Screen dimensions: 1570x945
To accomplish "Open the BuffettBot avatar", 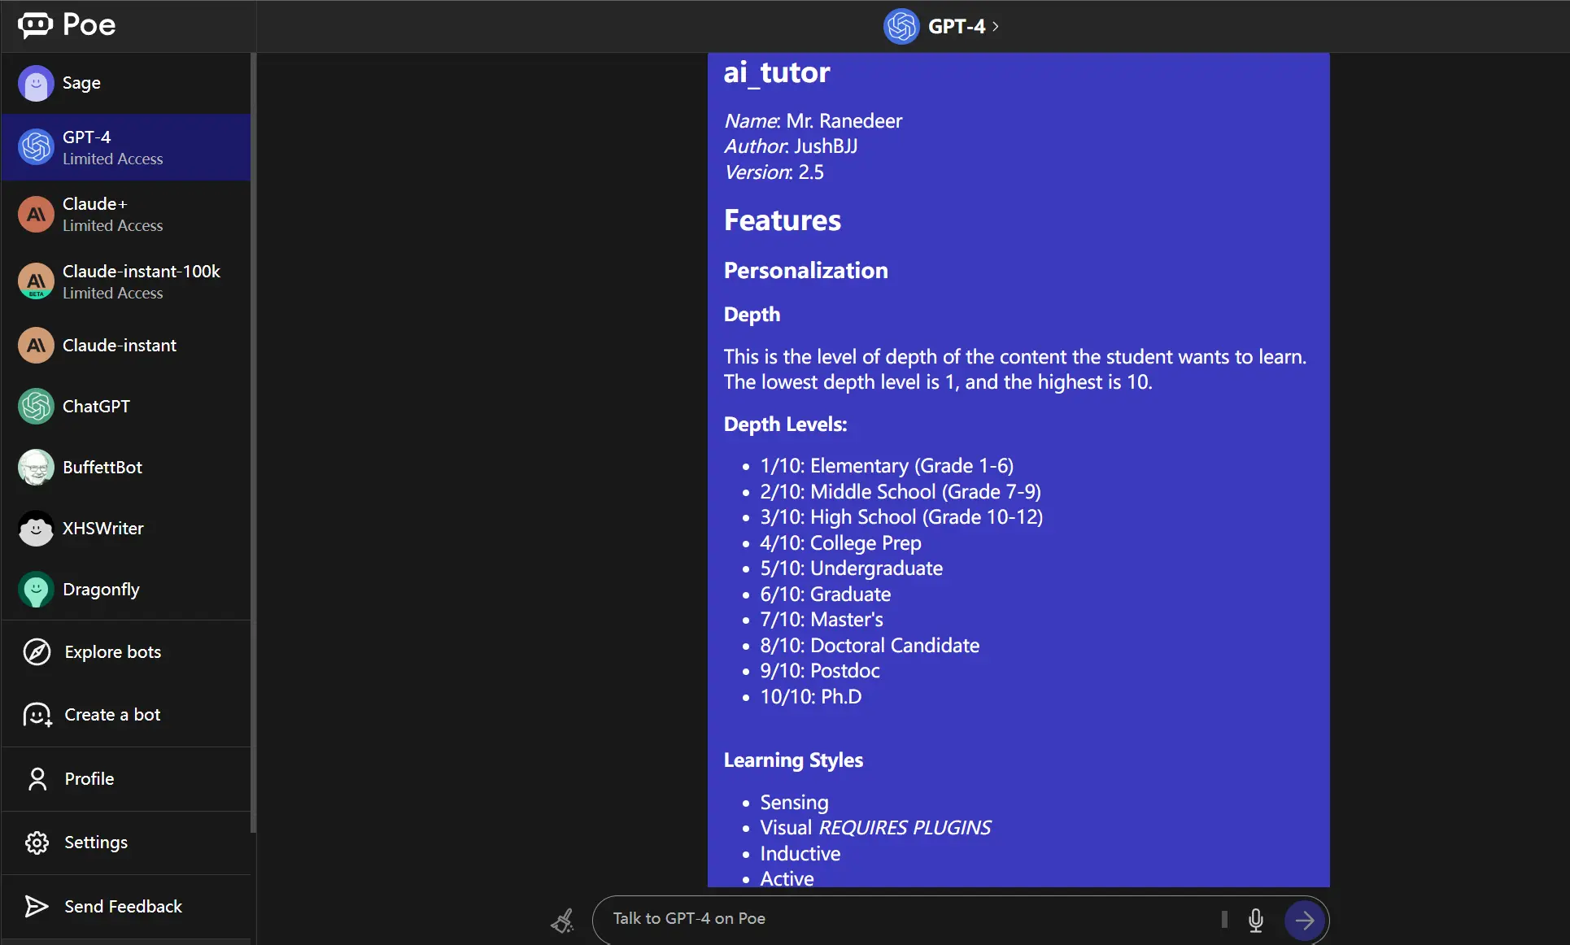I will (x=36, y=468).
